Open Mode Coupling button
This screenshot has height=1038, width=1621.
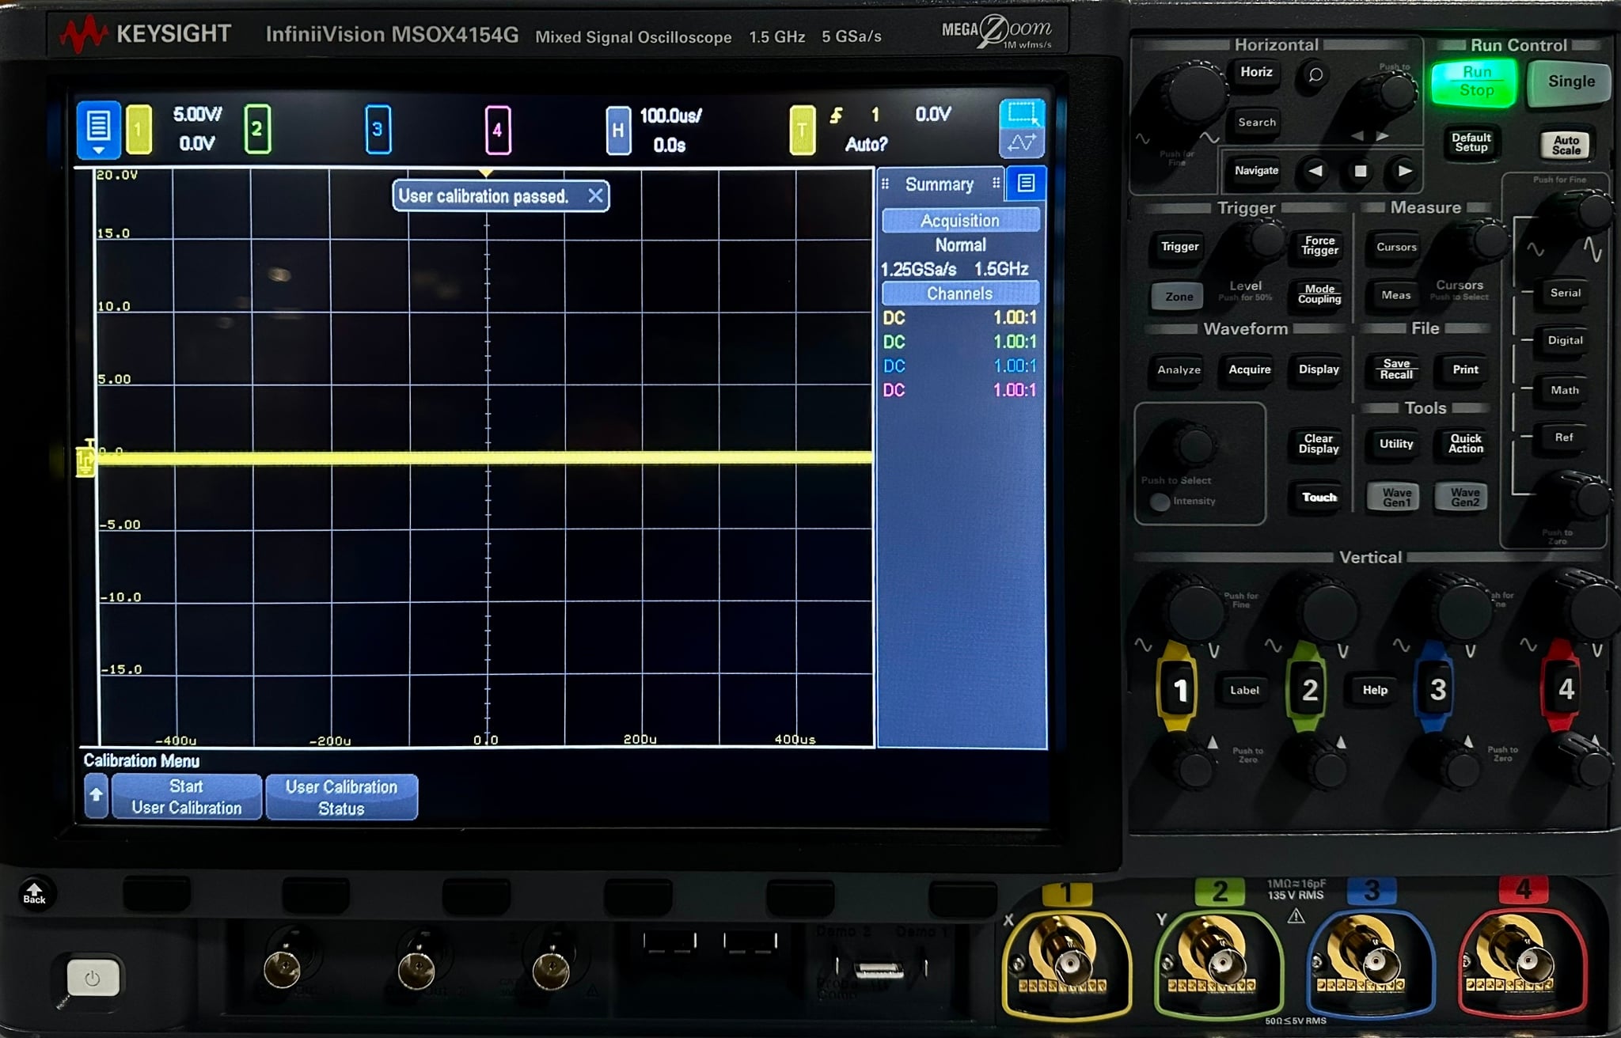pos(1319,294)
